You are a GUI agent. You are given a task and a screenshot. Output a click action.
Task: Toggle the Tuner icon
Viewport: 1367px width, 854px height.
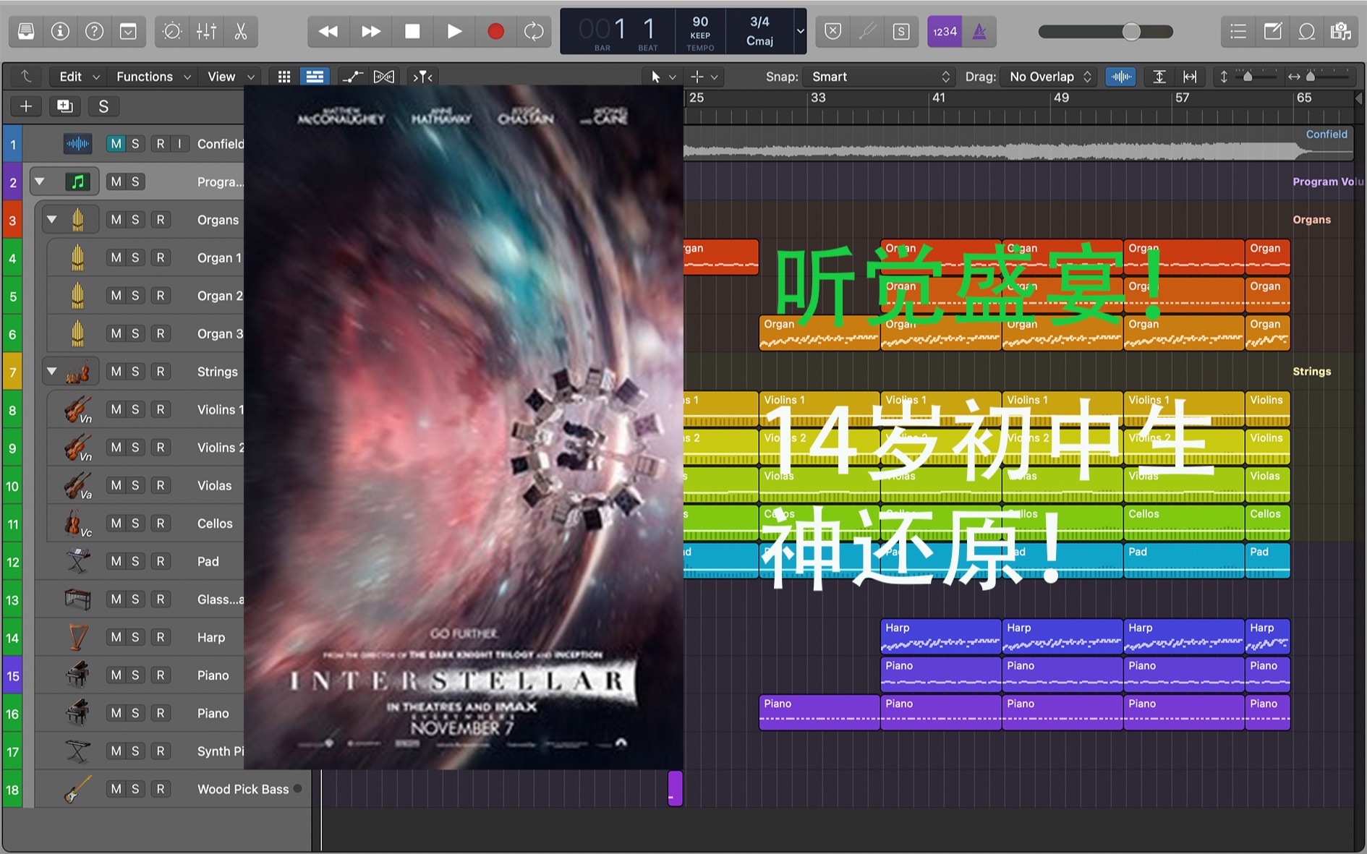[867, 31]
